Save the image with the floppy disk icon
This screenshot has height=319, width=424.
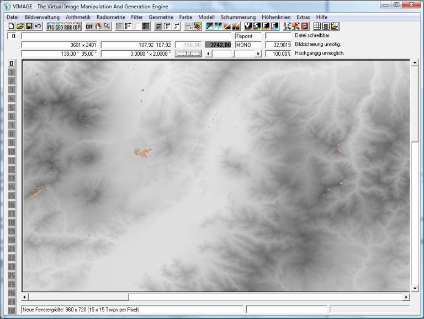[x=29, y=26]
